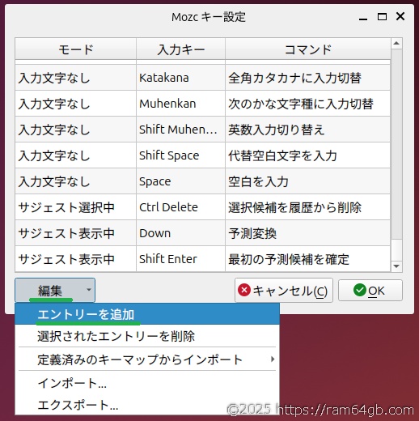The image size is (419, 421).
Task: Click the 予測変換 command cell
Action: point(307,233)
